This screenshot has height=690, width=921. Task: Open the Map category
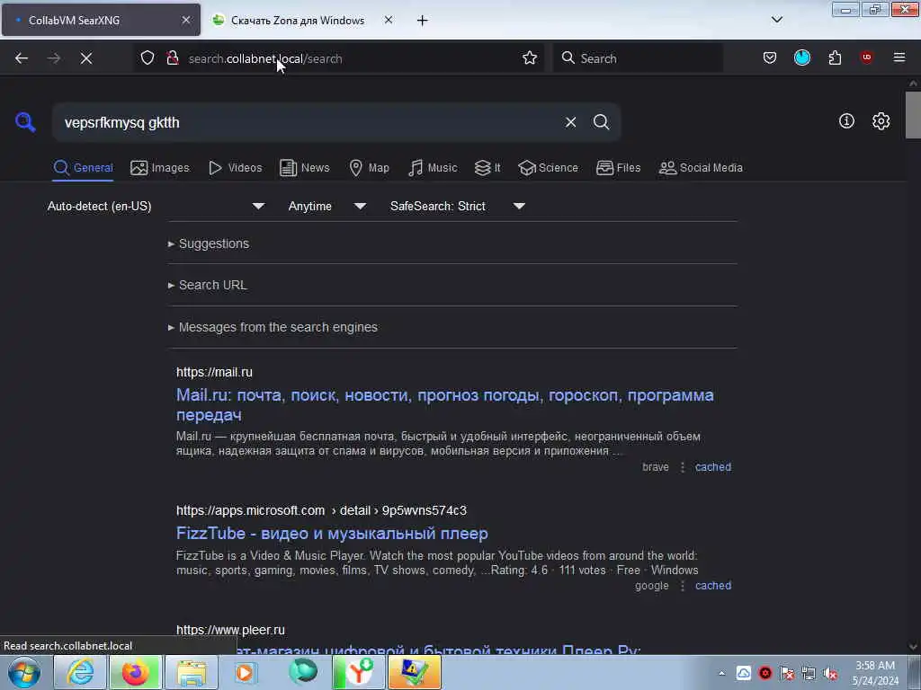click(369, 168)
